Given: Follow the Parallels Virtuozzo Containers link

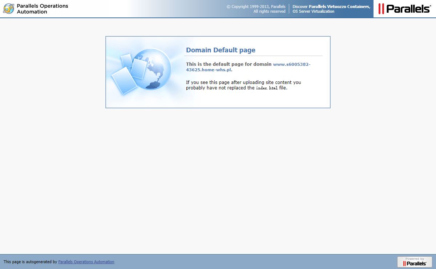Looking at the screenshot, I should pyautogui.click(x=339, y=7).
